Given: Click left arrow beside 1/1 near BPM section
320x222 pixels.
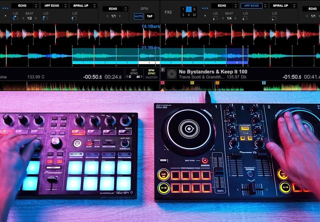Looking at the screenshot, I should tap(107, 16).
